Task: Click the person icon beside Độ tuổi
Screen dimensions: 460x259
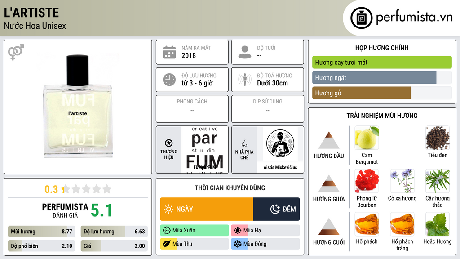Action: pyautogui.click(x=245, y=52)
